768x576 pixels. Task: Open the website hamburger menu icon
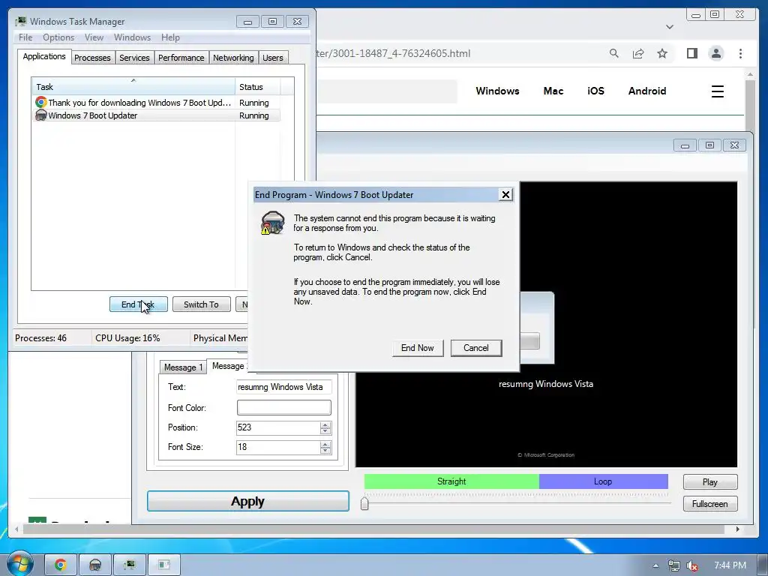click(x=718, y=91)
